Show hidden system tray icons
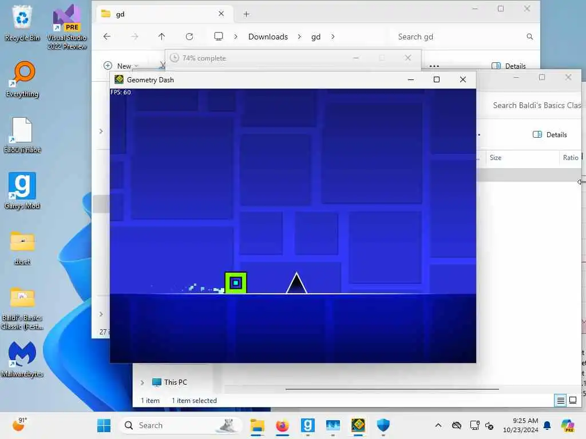The image size is (586, 439). tap(438, 425)
